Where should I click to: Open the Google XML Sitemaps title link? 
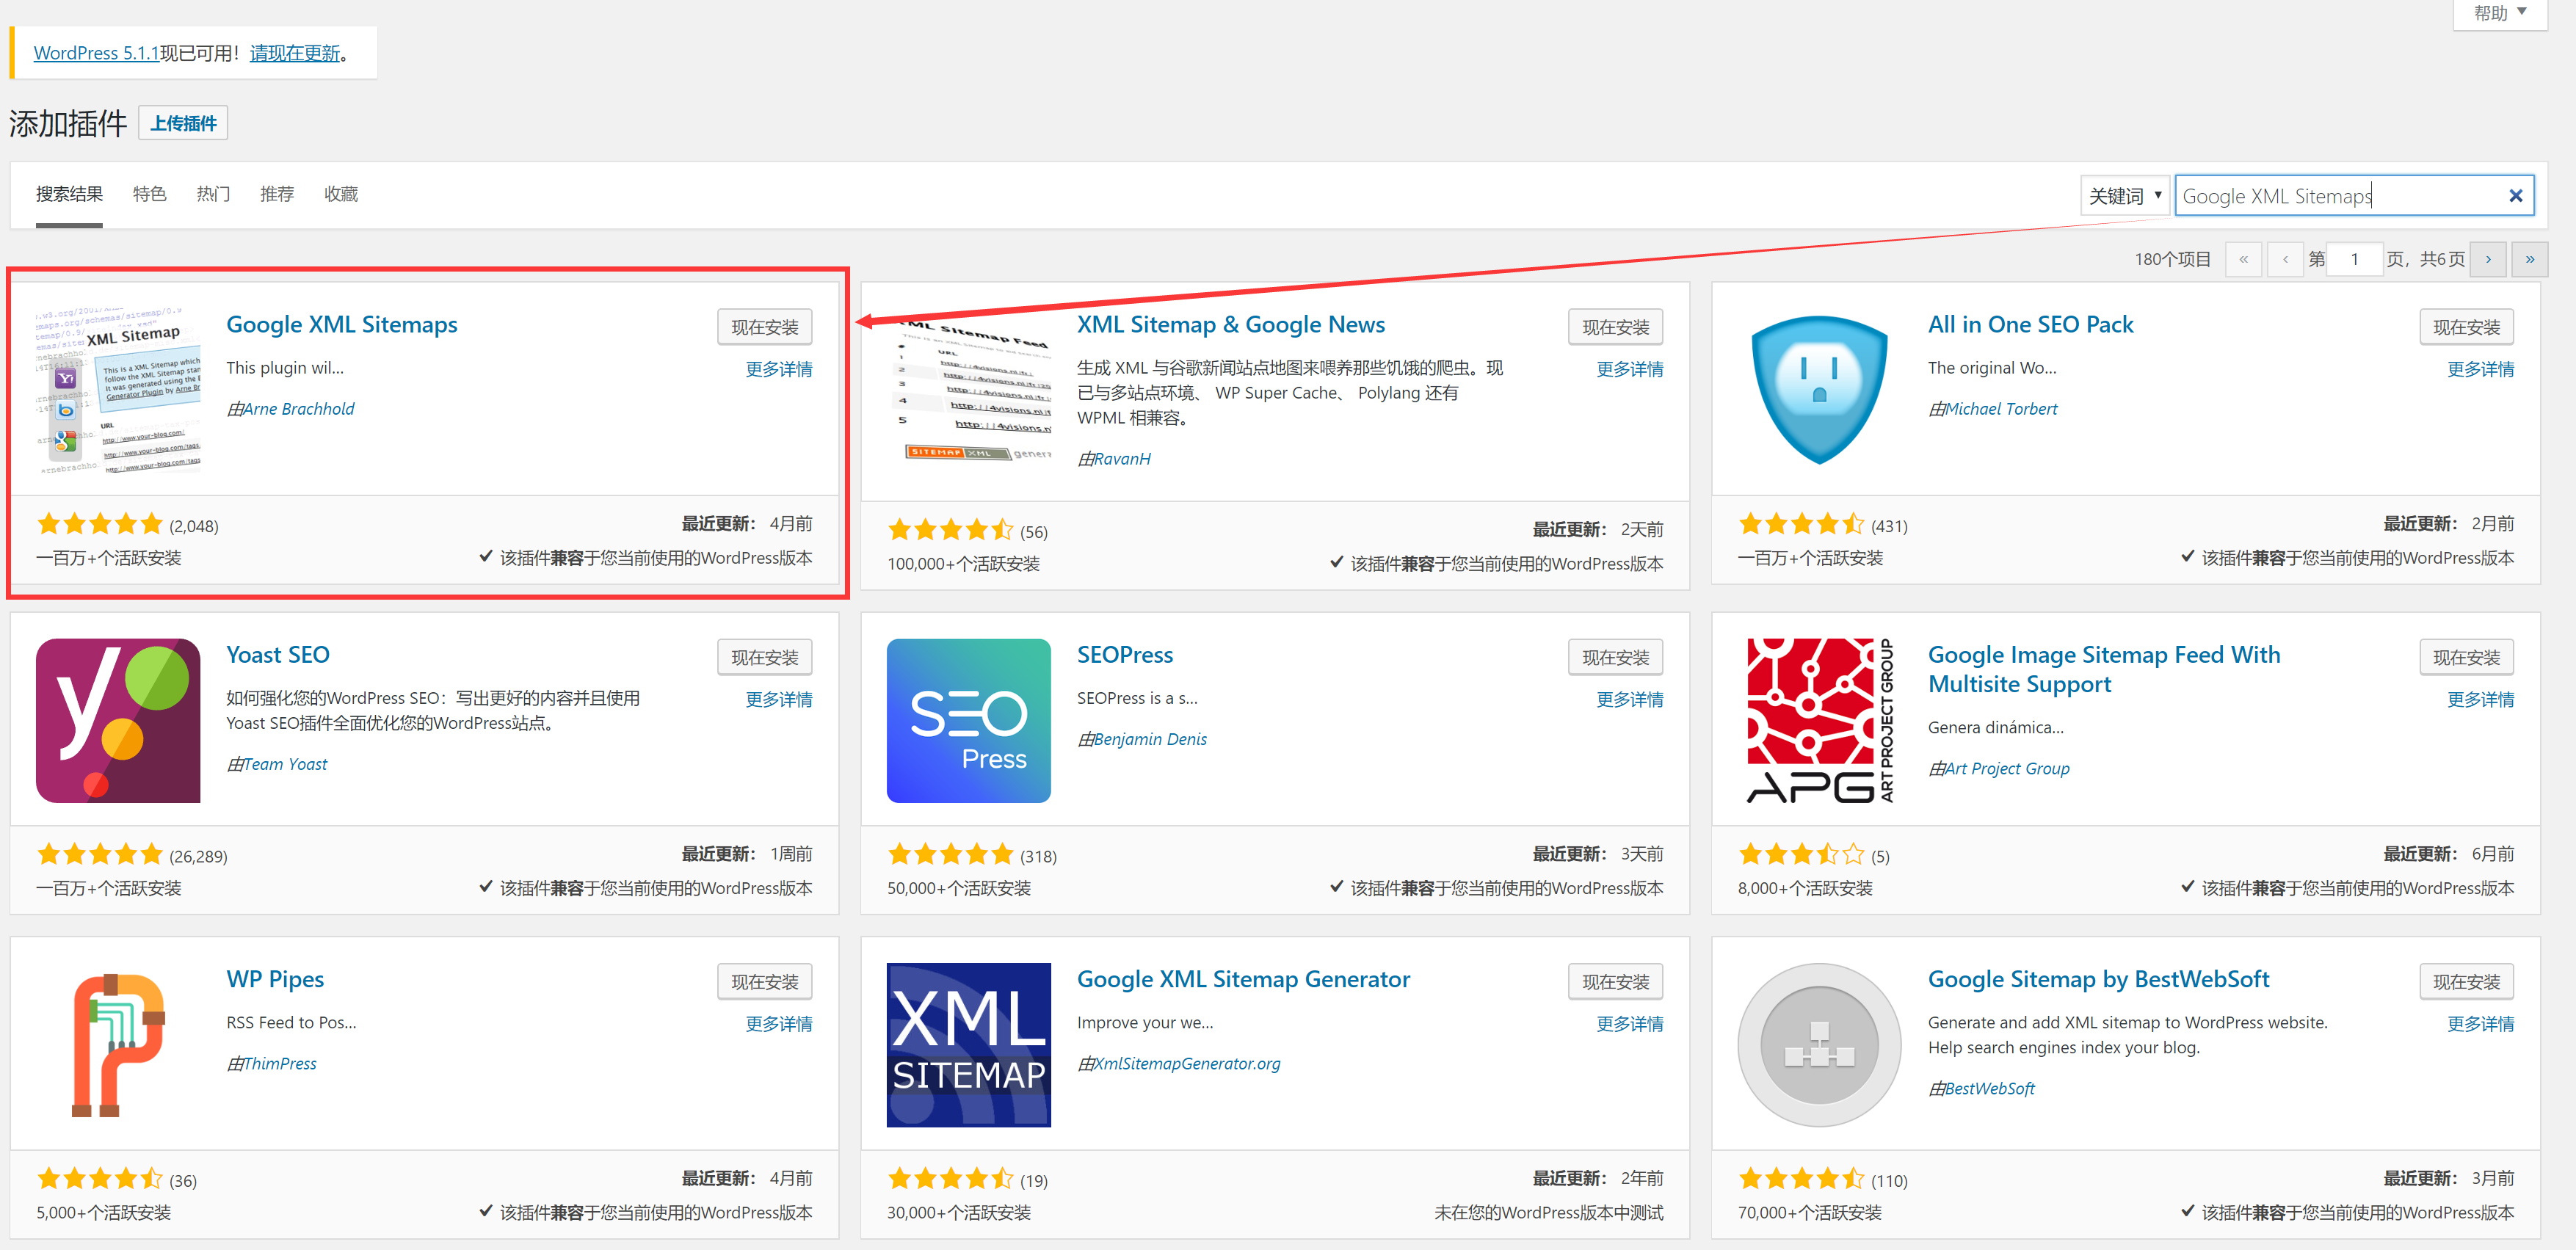click(342, 324)
